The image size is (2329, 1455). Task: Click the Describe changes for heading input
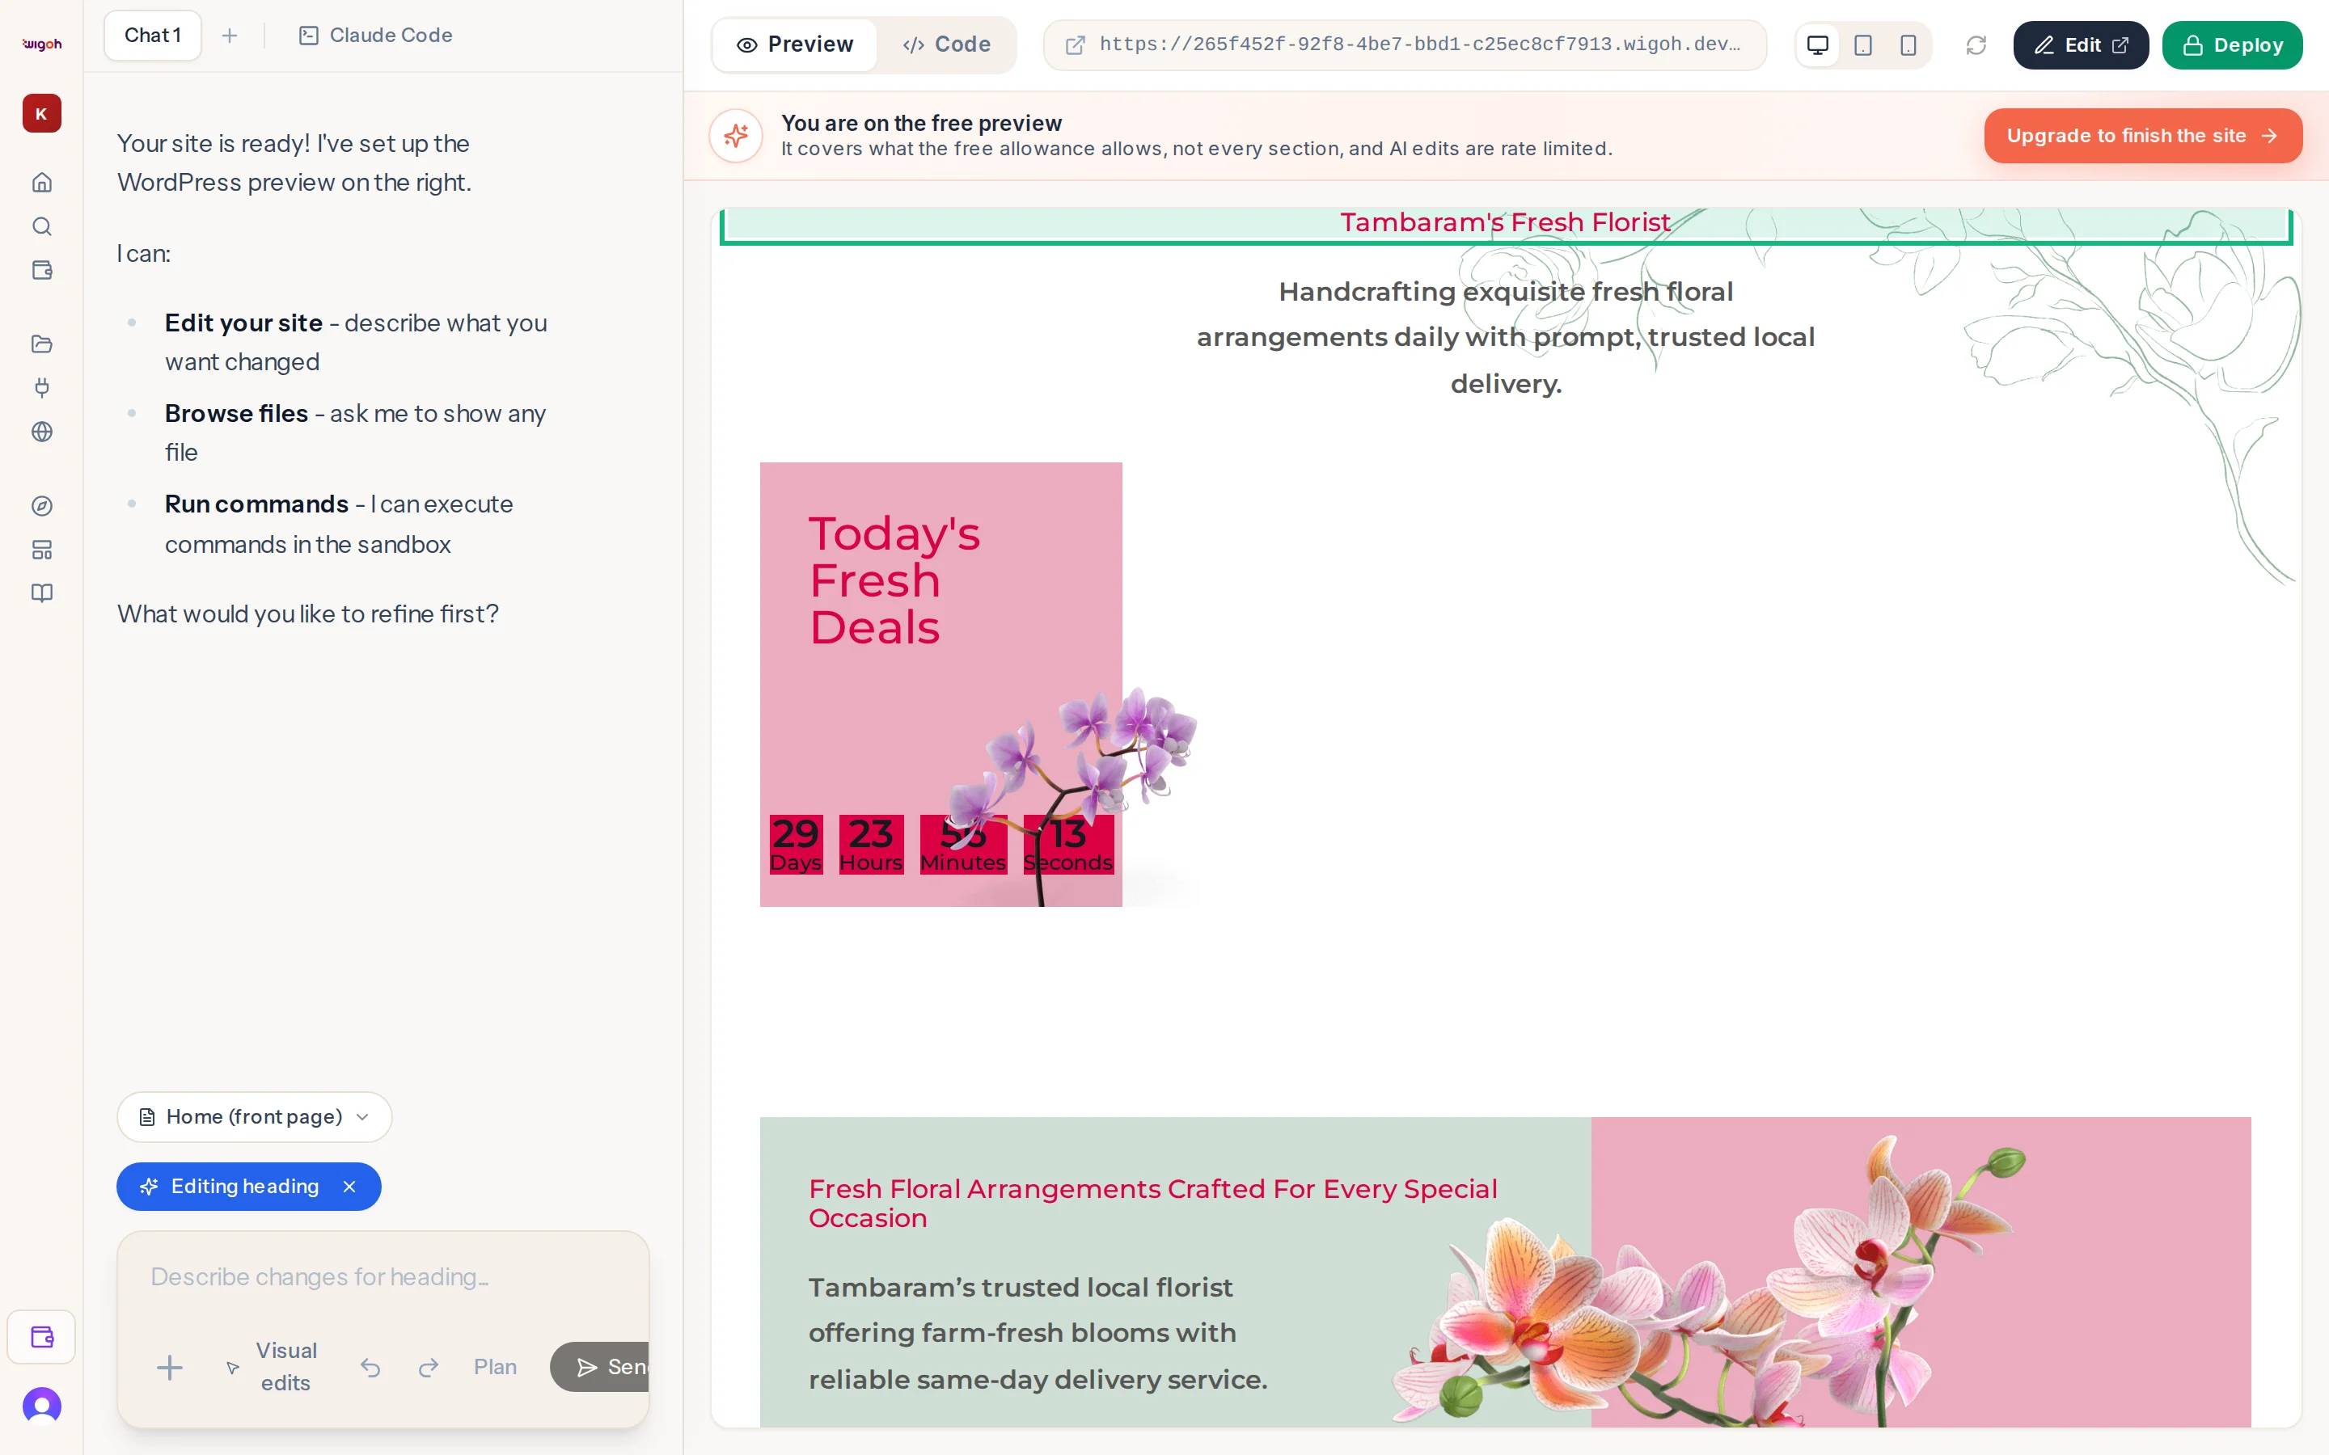tap(383, 1278)
